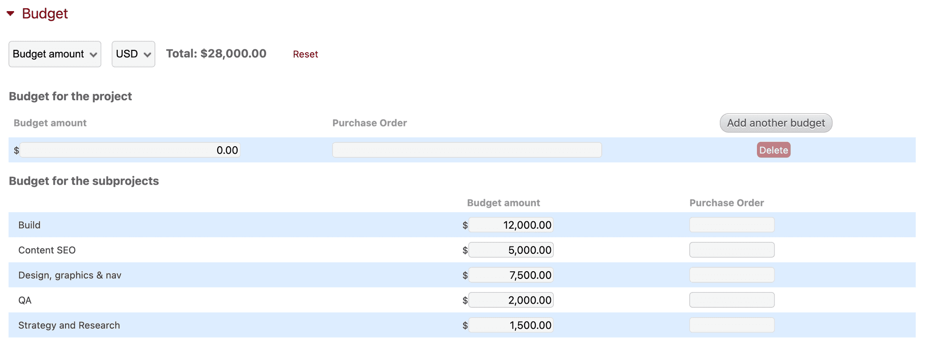931x354 pixels.
Task: Open the USD currency dropdown
Action: [x=133, y=54]
